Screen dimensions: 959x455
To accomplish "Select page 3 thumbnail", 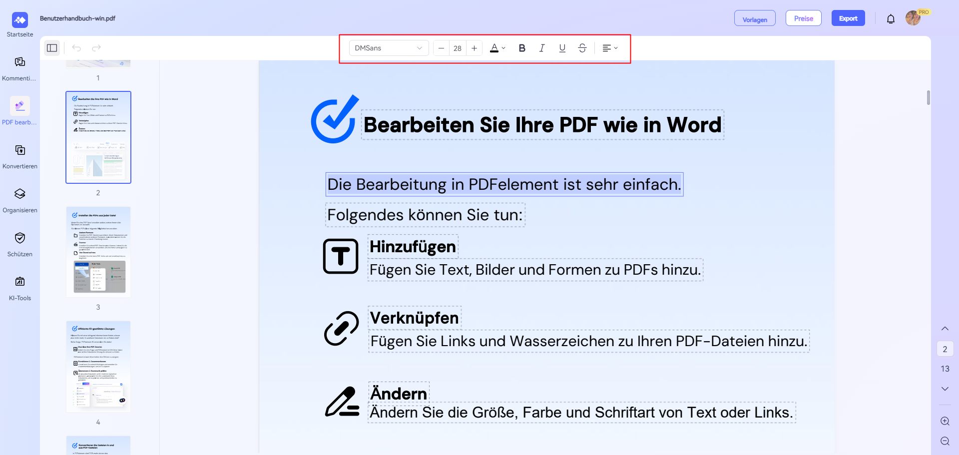I will (x=98, y=252).
